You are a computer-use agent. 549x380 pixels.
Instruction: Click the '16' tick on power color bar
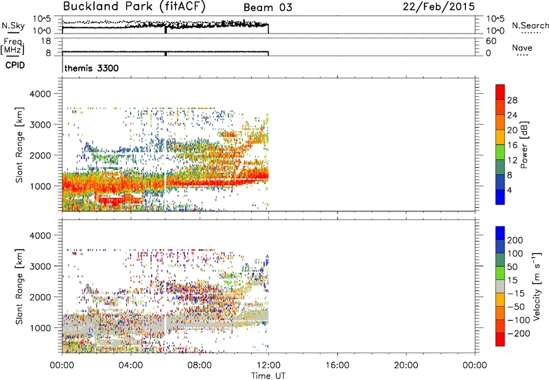coord(512,145)
